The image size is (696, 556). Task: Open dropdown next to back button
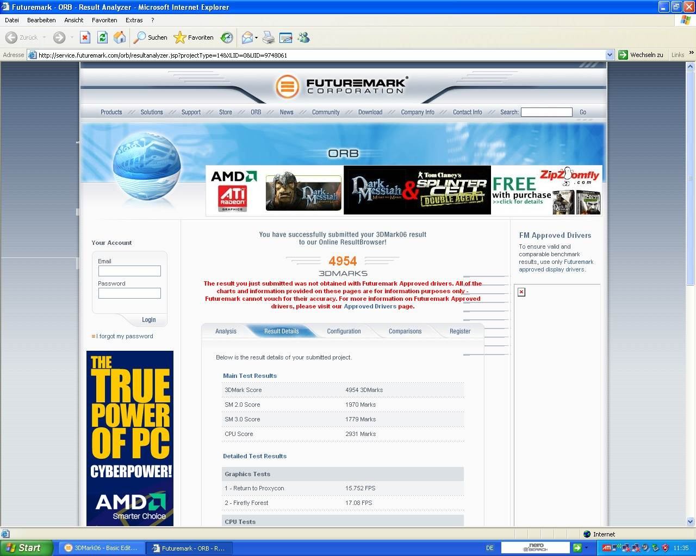(x=45, y=37)
